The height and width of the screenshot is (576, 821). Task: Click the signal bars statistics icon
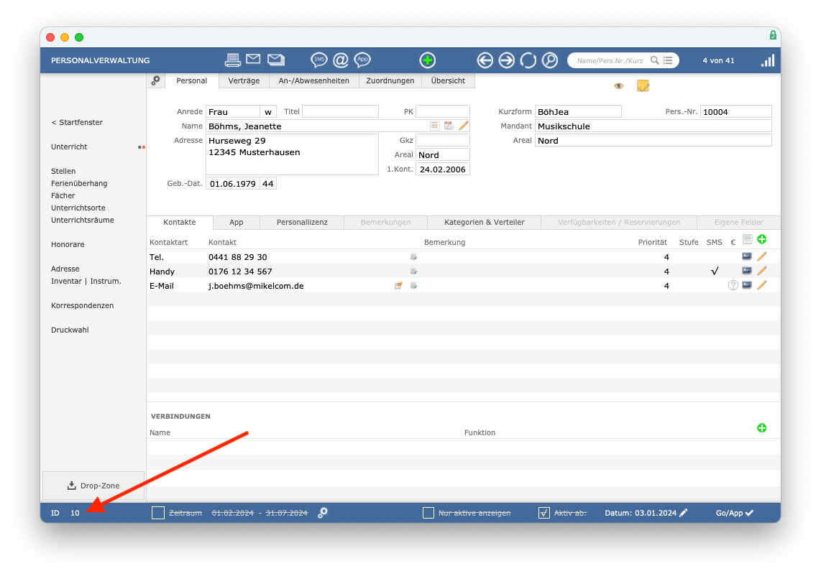768,60
